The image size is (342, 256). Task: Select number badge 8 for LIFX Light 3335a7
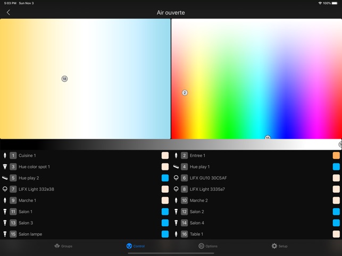(185, 189)
